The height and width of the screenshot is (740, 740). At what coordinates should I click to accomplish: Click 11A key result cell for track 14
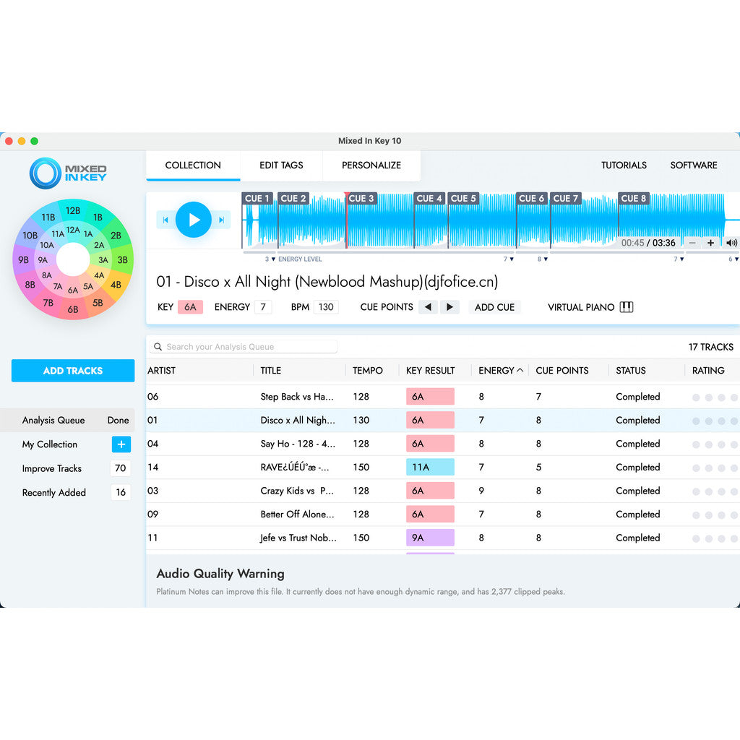[x=431, y=468]
